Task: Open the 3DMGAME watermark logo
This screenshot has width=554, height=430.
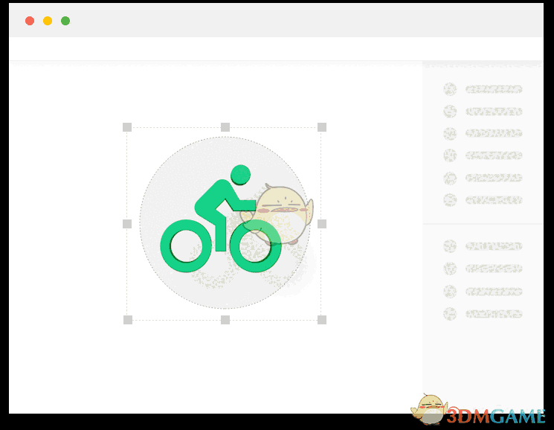Action: [x=477, y=411]
